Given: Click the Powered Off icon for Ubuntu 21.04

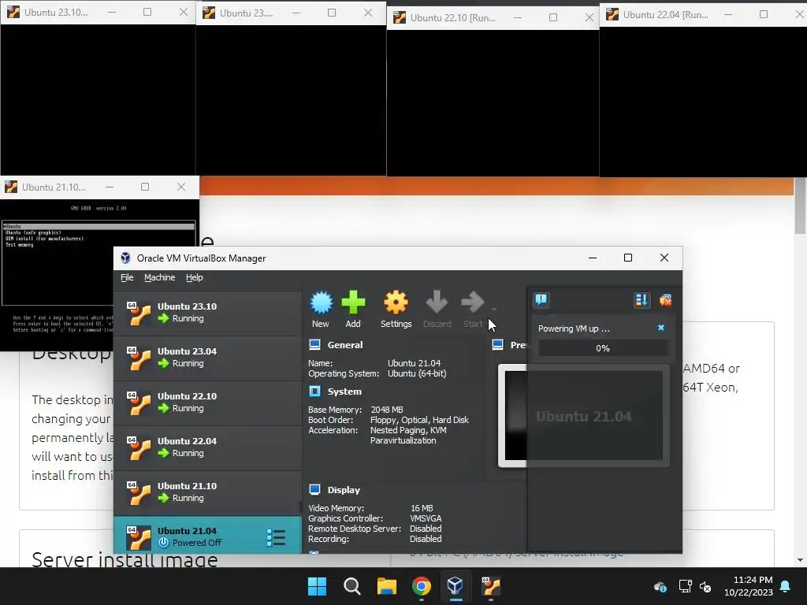Looking at the screenshot, I should tap(164, 542).
